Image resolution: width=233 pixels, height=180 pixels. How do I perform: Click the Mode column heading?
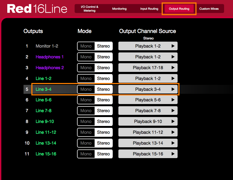point(84,31)
